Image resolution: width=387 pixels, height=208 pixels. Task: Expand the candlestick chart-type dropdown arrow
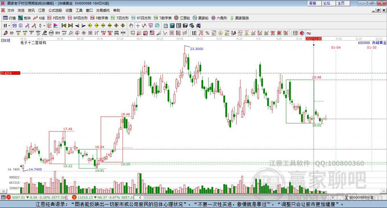coord(44,26)
